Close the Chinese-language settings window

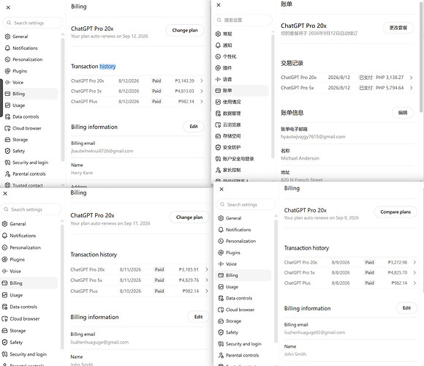219,5
